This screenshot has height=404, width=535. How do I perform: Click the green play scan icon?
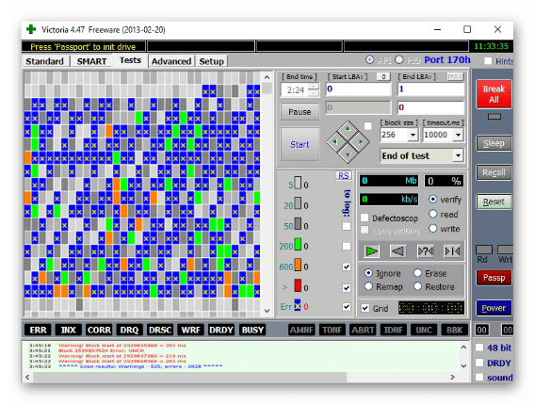click(371, 251)
